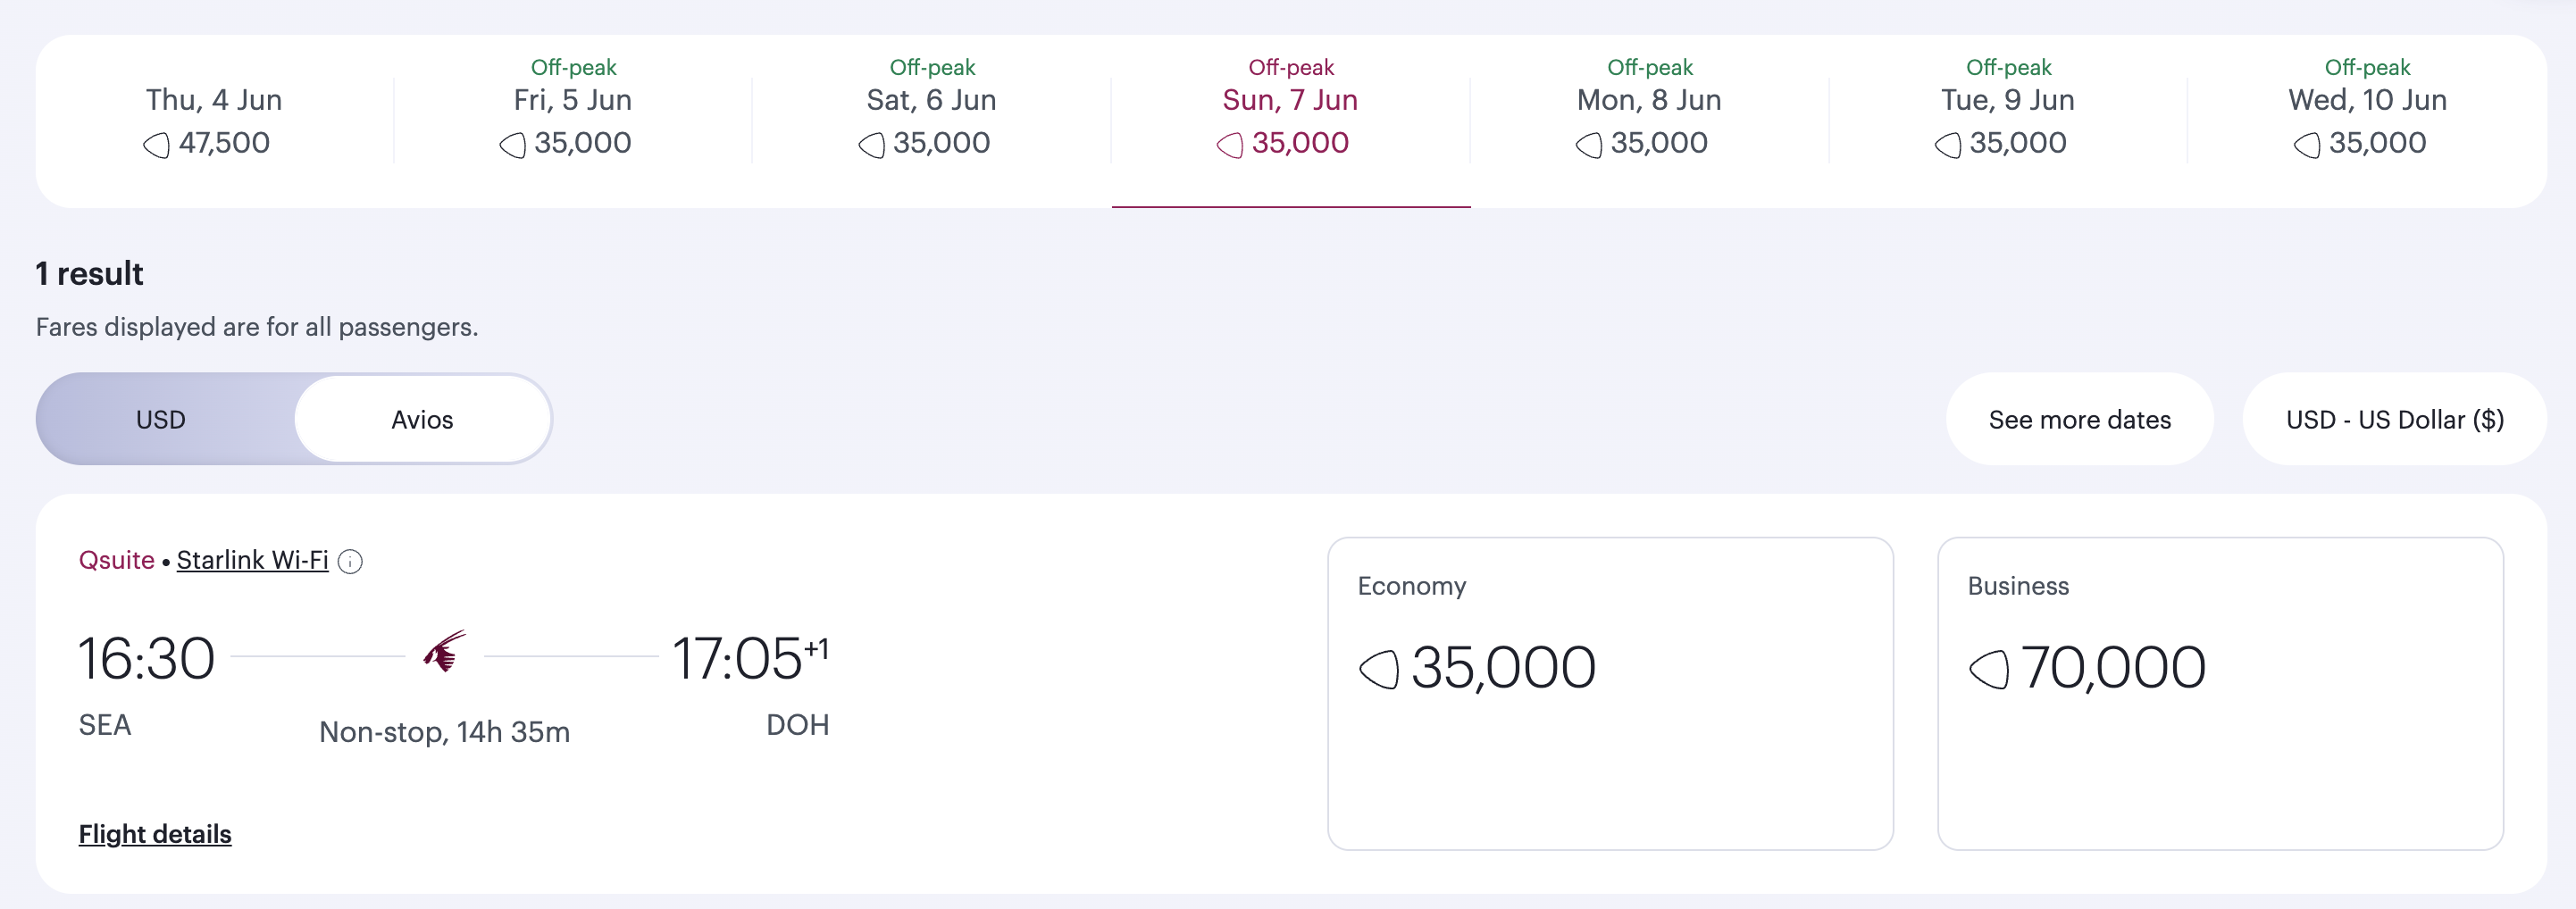Viewport: 2576px width, 909px height.
Task: Click the Qatar Airways oryx logo icon
Action: pos(444,653)
